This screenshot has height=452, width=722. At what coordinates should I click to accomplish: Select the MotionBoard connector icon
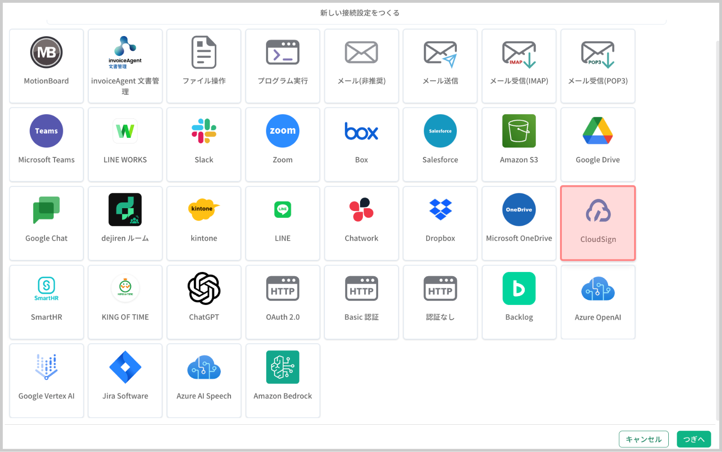(46, 52)
